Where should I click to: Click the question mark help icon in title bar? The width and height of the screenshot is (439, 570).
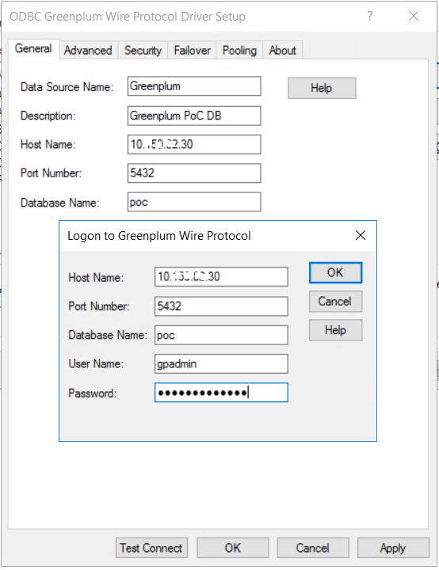tap(370, 16)
